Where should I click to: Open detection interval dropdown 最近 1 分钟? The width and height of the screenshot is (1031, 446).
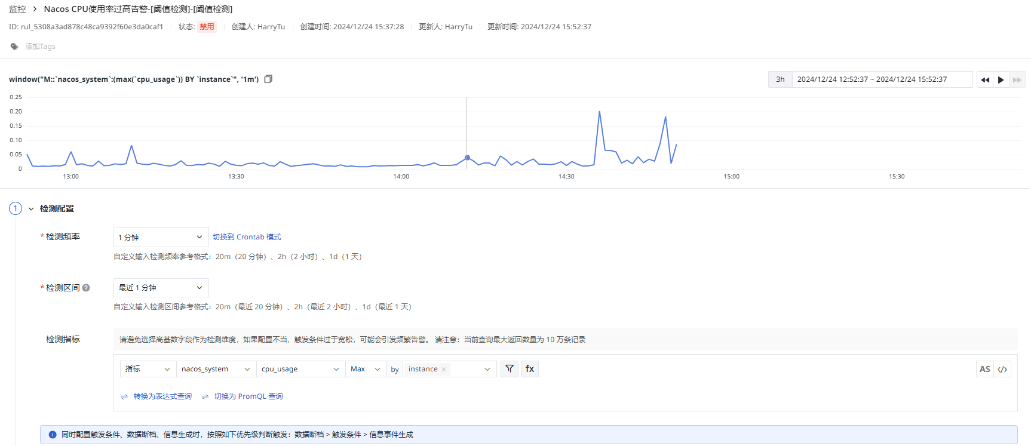tap(161, 288)
